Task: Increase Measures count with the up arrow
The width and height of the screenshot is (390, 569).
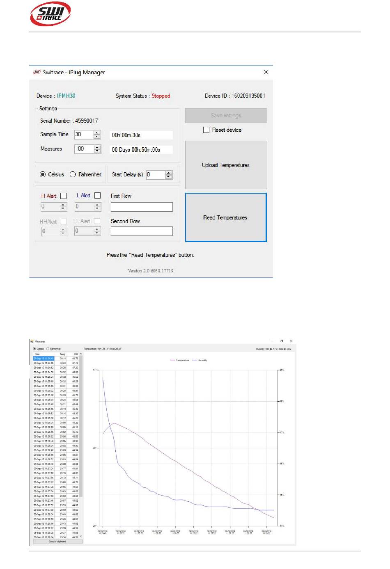Action: [97, 147]
